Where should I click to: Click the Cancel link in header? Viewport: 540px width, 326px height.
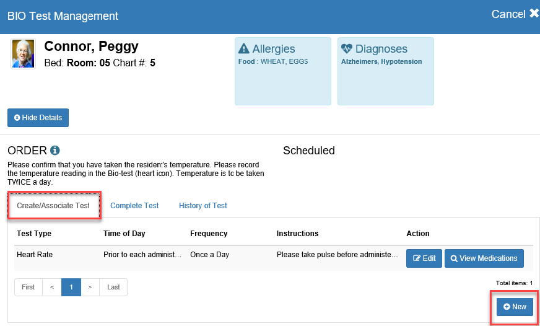[x=508, y=14]
